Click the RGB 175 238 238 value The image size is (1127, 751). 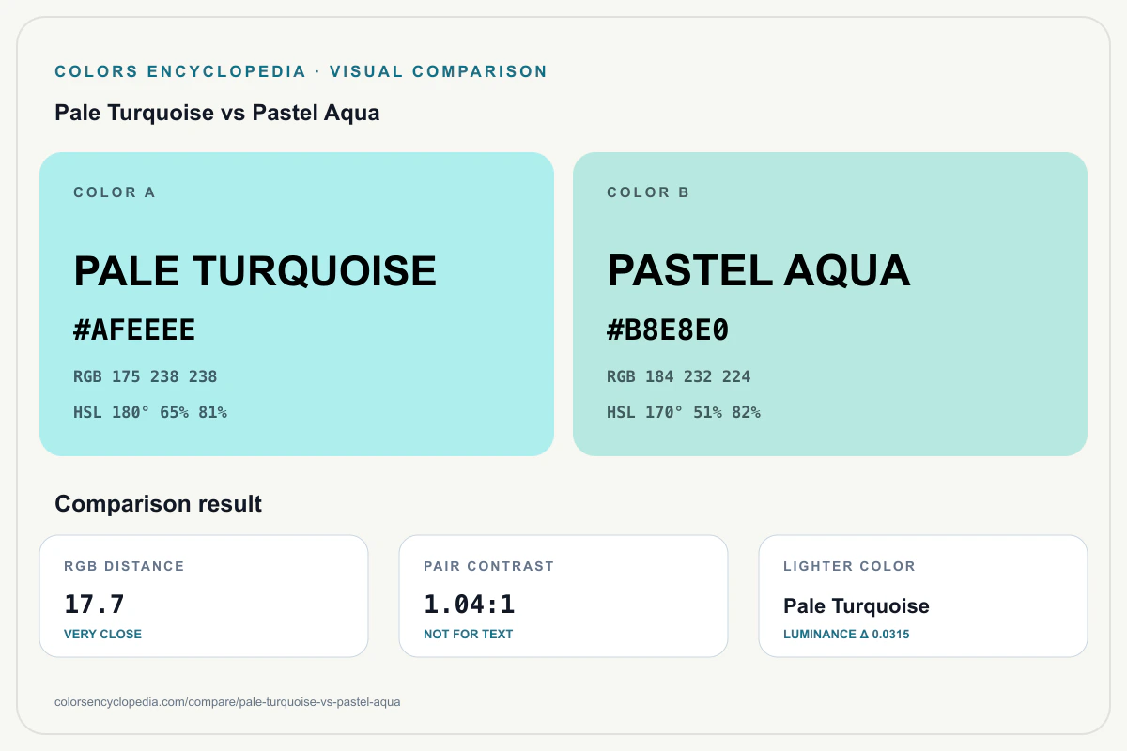tap(146, 376)
